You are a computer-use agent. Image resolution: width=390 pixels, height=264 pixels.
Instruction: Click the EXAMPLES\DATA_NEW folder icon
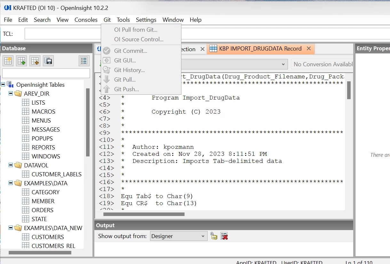click(x=18, y=228)
